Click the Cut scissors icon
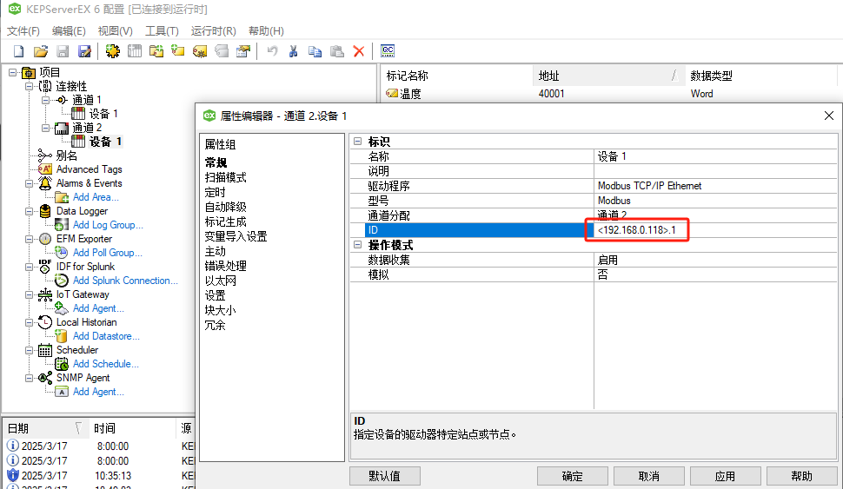 tap(293, 51)
